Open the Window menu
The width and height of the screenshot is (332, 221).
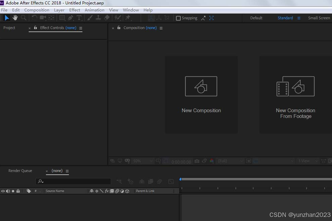(x=131, y=10)
